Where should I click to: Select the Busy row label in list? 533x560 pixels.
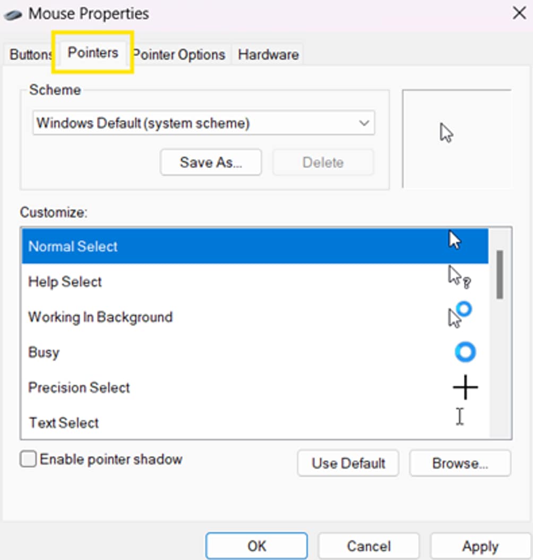[44, 353]
